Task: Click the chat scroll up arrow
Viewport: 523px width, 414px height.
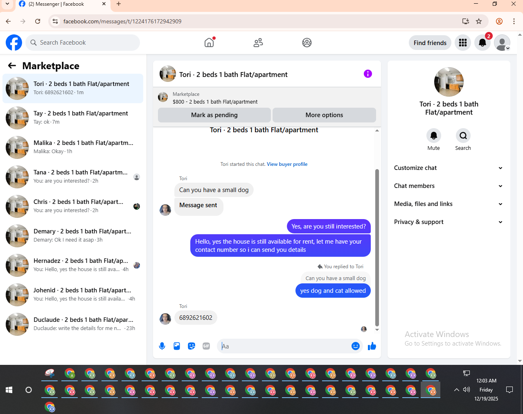Action: 377,131
